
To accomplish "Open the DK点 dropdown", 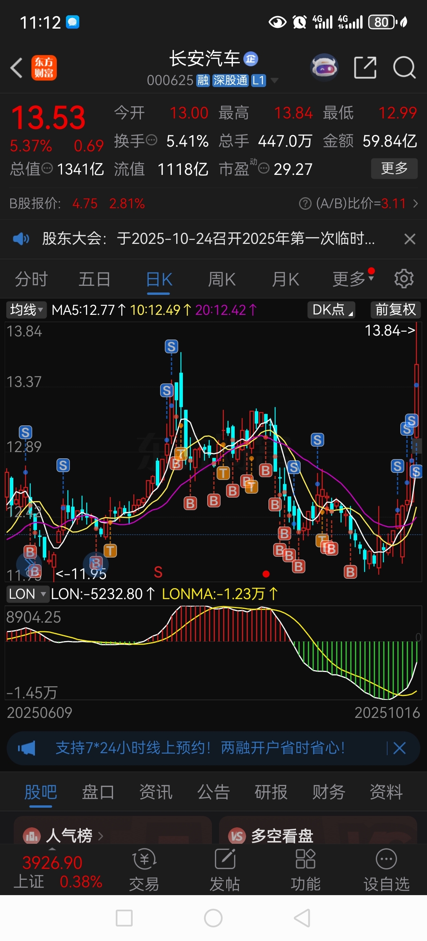I will pos(331,310).
